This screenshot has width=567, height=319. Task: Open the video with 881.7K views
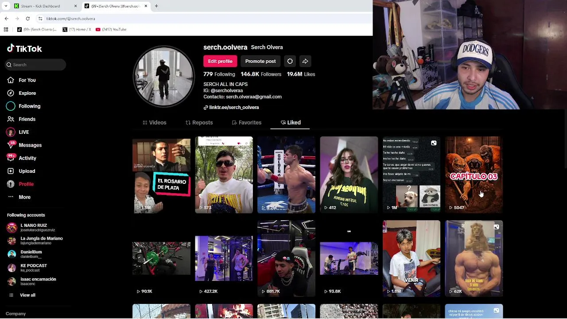tap(286, 258)
